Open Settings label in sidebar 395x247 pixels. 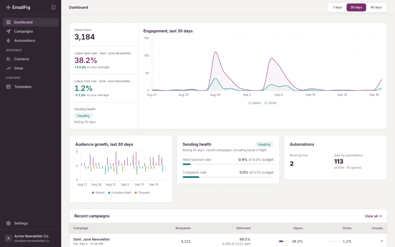(x=21, y=223)
